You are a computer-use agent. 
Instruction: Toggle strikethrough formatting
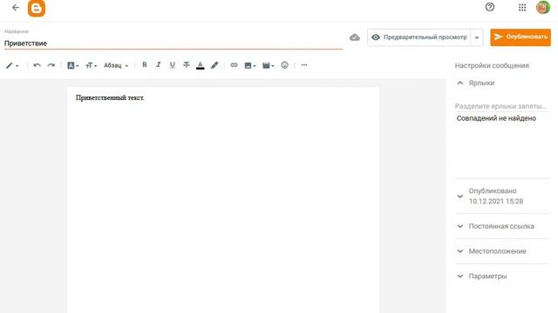click(186, 65)
